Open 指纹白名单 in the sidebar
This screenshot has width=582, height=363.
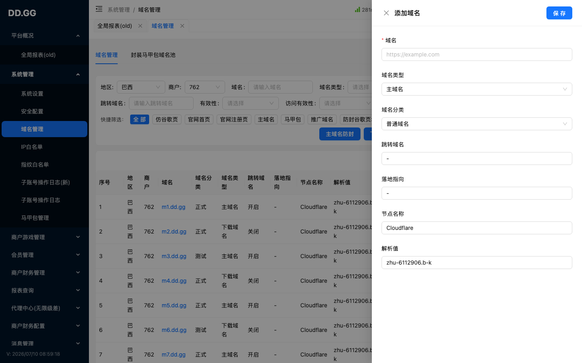[x=44, y=165]
